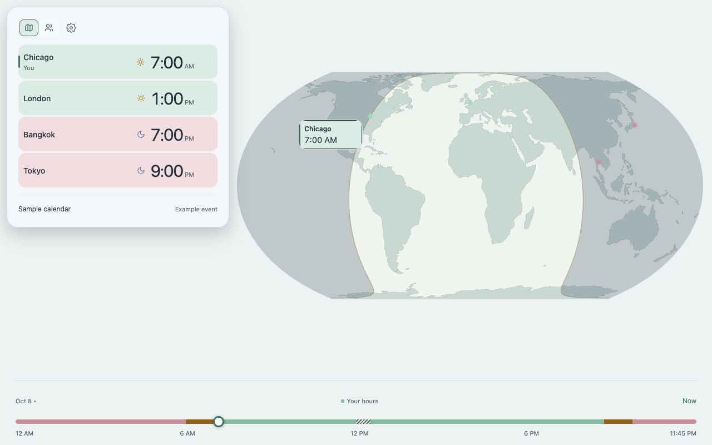Click the 12 AM timeline label
712x445 pixels.
[24, 433]
